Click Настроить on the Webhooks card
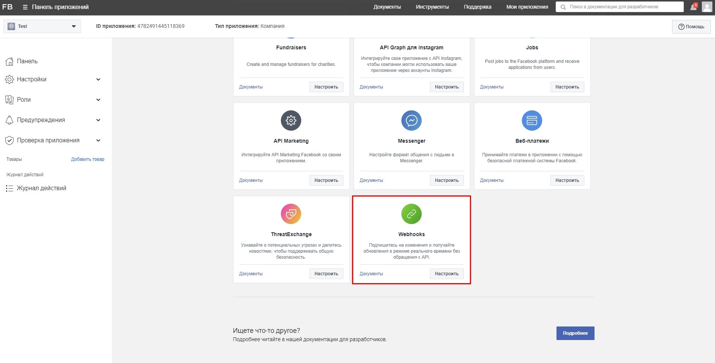The width and height of the screenshot is (715, 363). pyautogui.click(x=447, y=274)
